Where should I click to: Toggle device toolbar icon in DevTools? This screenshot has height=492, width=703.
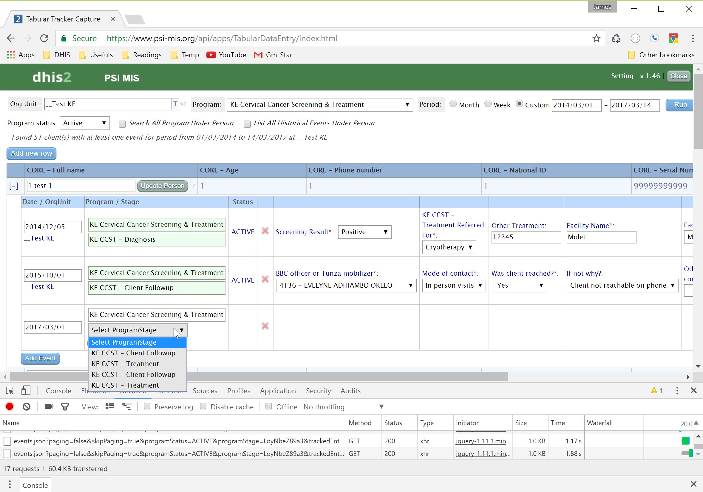[x=26, y=391]
